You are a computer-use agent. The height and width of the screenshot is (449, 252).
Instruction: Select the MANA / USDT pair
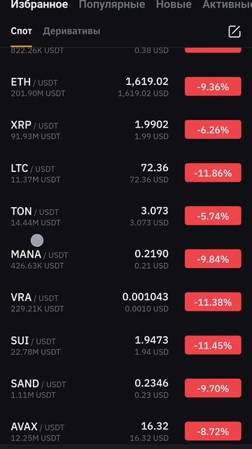126,259
